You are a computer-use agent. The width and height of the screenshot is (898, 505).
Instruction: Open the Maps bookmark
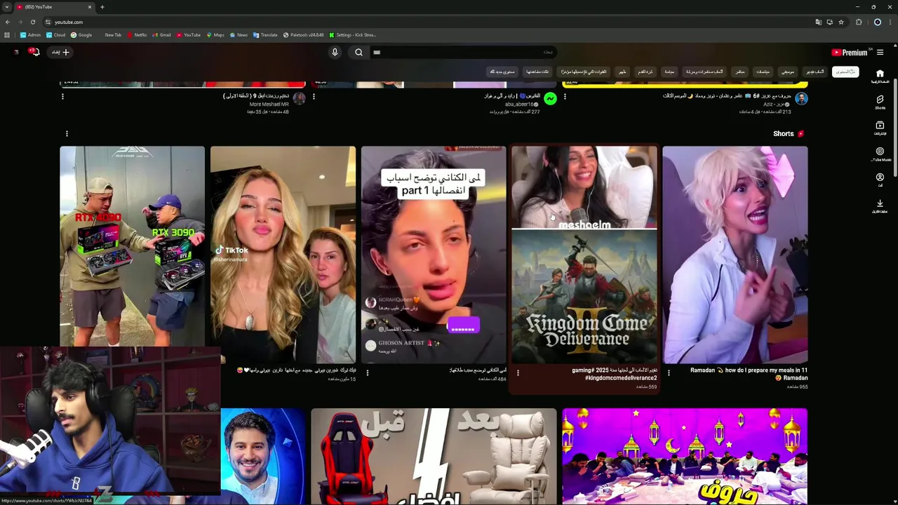215,34
